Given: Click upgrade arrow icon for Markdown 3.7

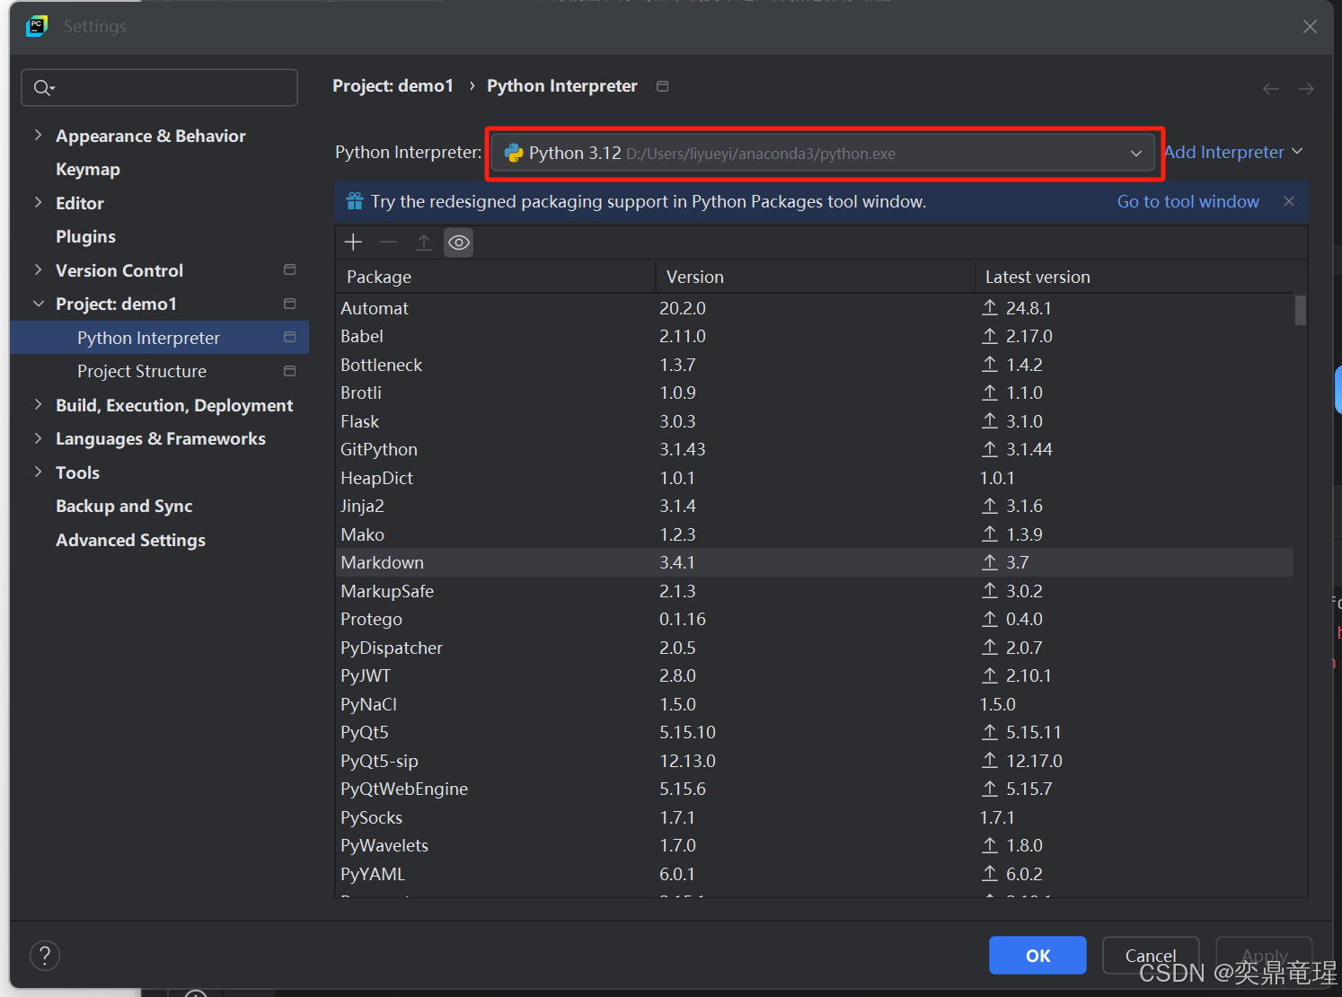Looking at the screenshot, I should tap(990, 561).
